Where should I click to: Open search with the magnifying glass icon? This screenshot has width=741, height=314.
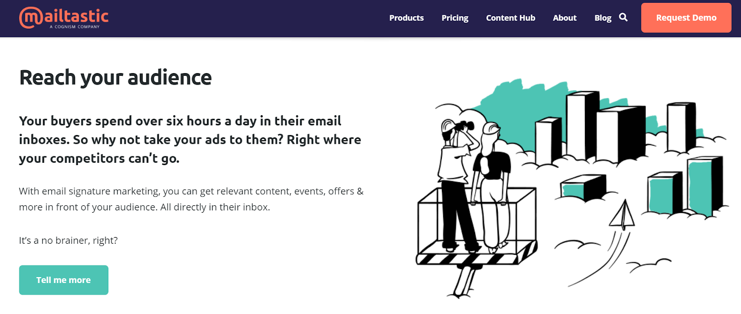coord(623,18)
